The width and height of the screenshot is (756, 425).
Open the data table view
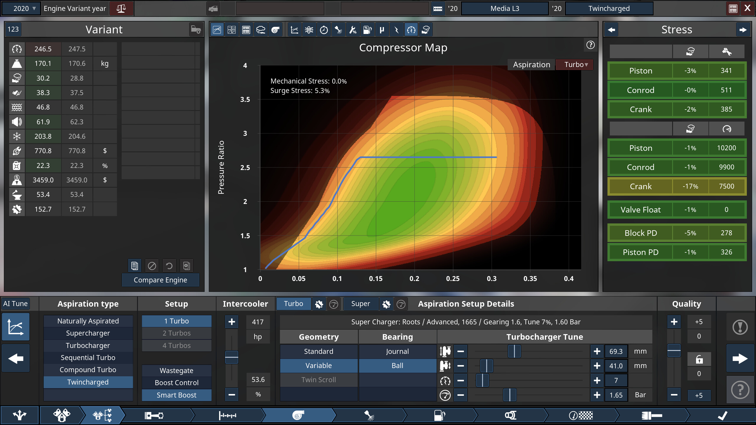246,30
